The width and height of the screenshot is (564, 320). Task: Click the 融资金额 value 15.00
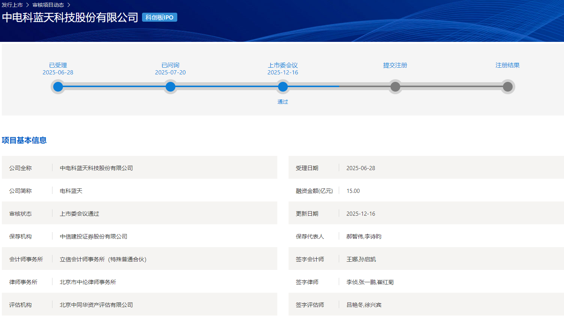click(x=353, y=191)
